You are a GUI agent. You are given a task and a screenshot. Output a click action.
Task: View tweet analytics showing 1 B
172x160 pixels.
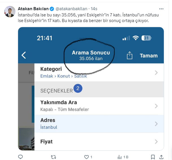click(122, 157)
